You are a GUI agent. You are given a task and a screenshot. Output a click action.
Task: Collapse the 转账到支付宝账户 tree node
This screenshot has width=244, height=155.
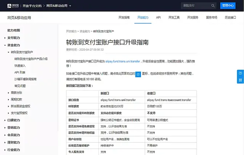[8, 52]
